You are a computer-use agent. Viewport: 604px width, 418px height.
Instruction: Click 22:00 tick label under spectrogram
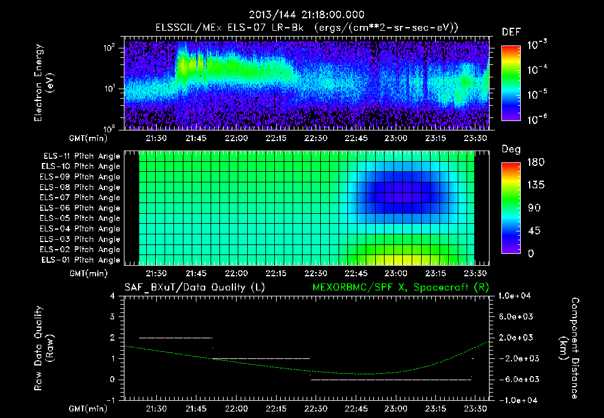[x=236, y=138]
